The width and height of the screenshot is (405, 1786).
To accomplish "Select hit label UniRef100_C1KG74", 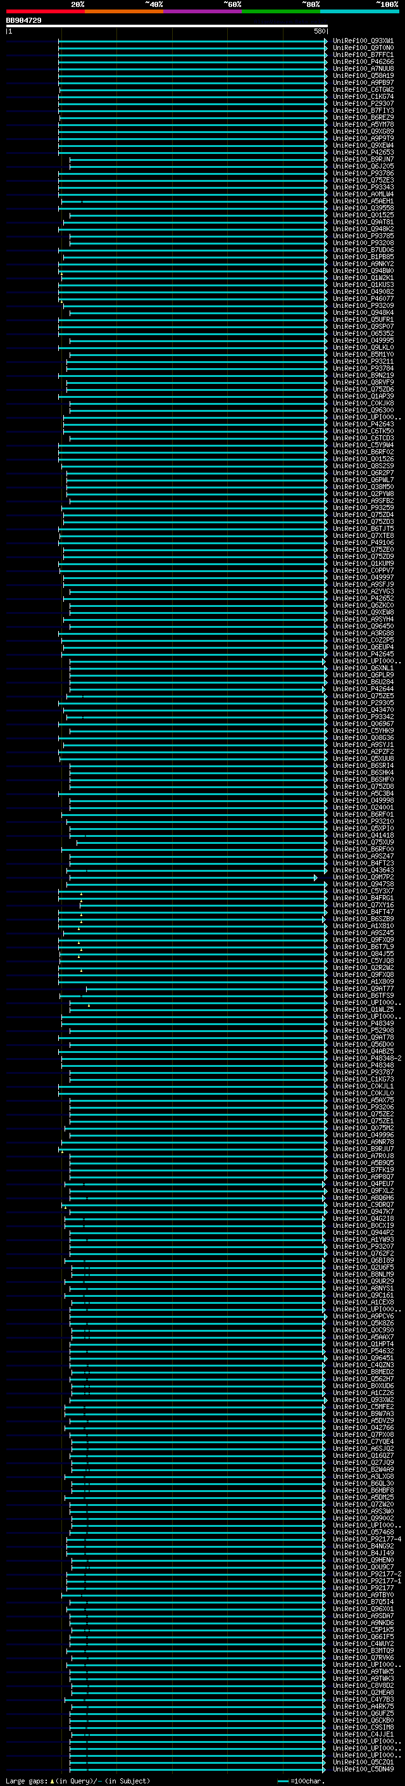I will click(363, 96).
